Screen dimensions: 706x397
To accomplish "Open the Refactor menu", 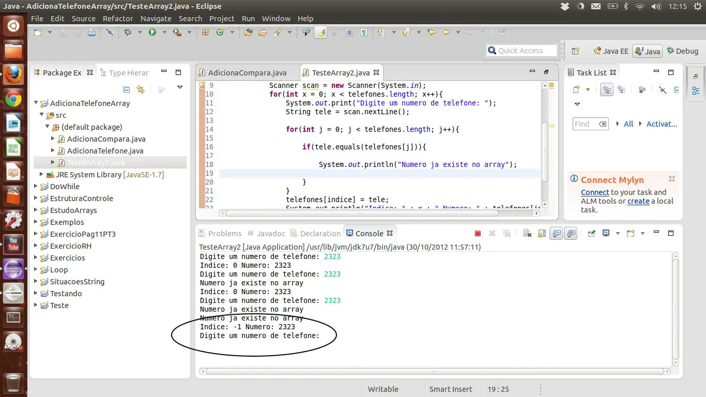I will tap(118, 19).
